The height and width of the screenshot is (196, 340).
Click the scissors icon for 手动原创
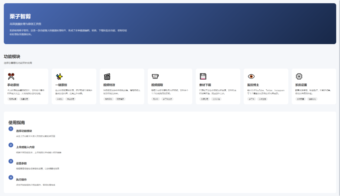click(11, 76)
